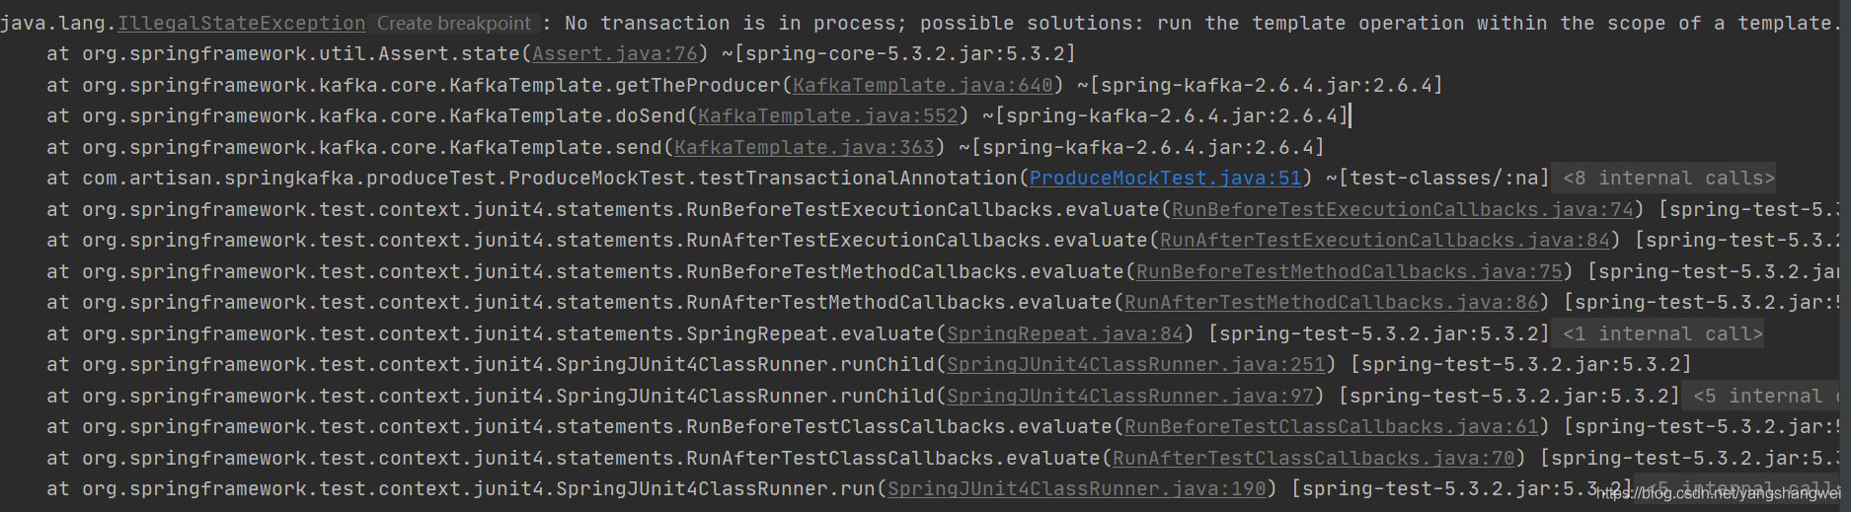Open RunAfterTestClassCallbacks.java:70 link
1851x512 pixels.
pos(1313,458)
